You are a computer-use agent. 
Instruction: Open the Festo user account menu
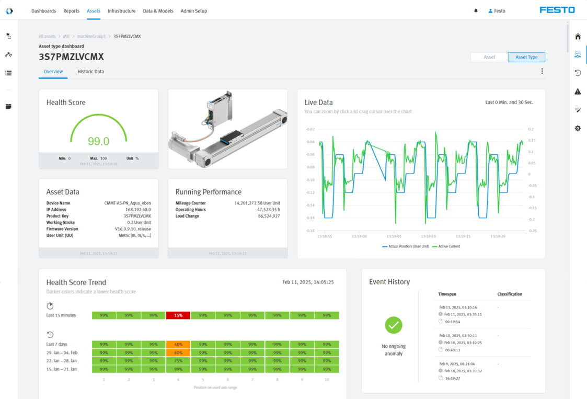pos(497,10)
